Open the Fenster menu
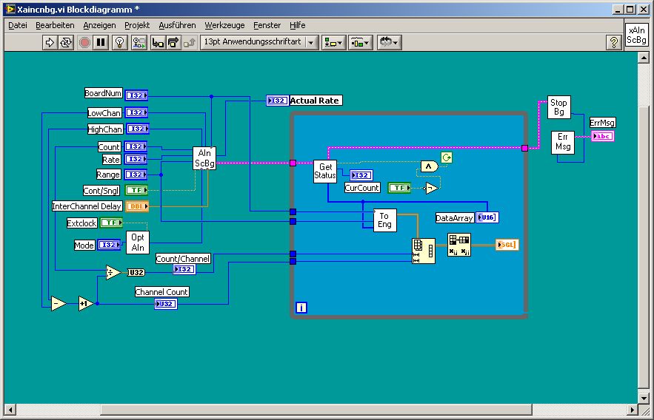The width and height of the screenshot is (654, 420). [267, 25]
